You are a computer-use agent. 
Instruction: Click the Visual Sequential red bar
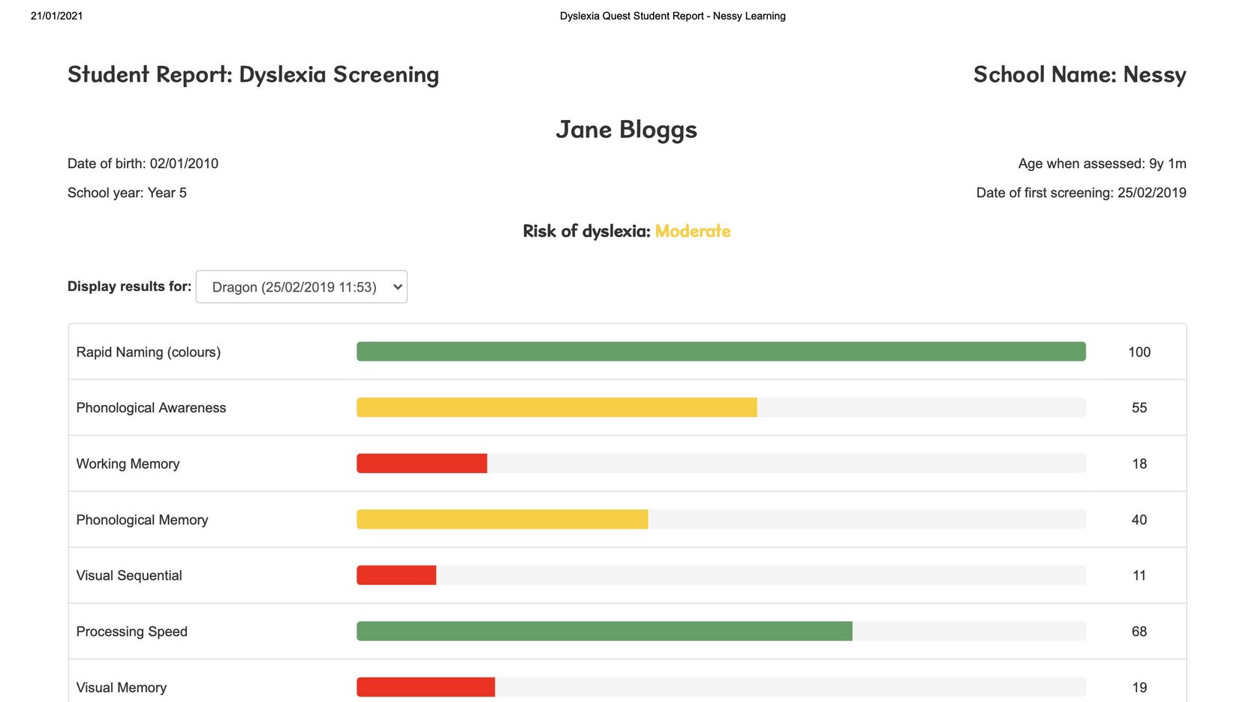point(396,575)
